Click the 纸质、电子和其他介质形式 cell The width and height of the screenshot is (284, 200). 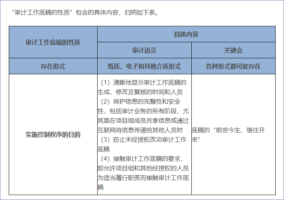pyautogui.click(x=144, y=66)
